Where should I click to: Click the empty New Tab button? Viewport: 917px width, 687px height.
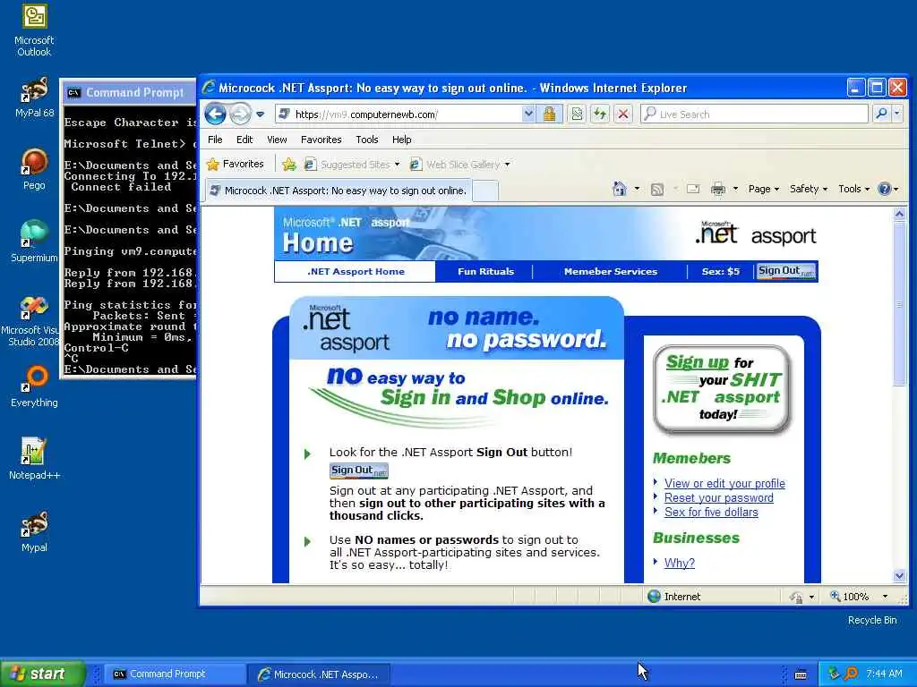pos(485,191)
